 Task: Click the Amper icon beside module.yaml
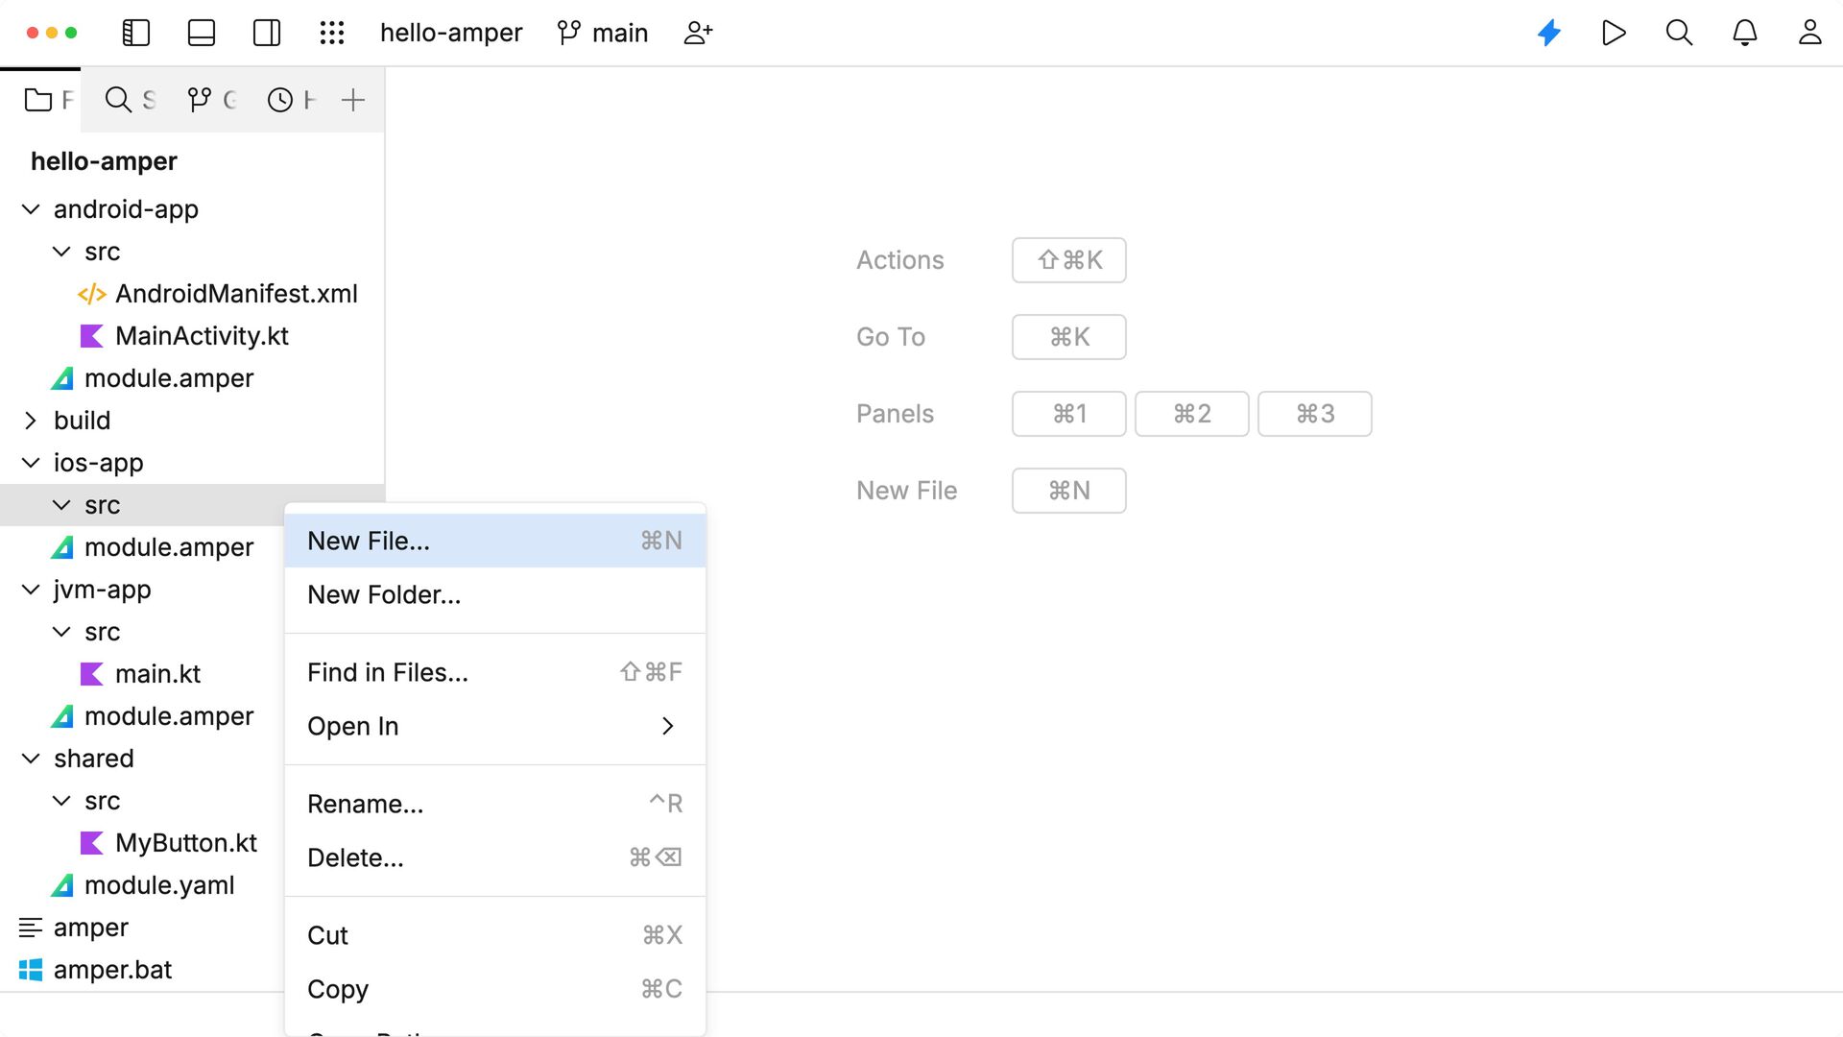pos(62,885)
